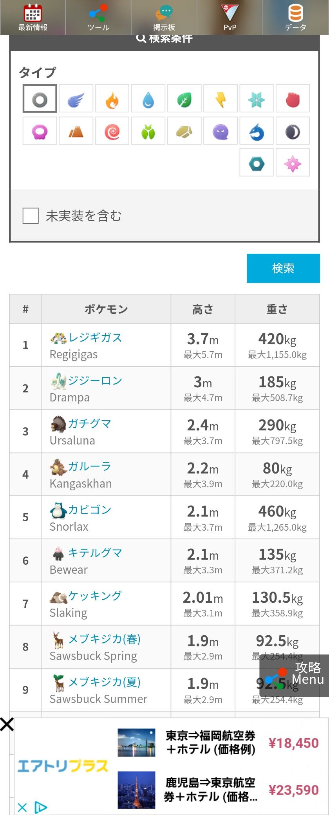Open the 最新情報 tab
This screenshot has height=815, width=329.
[33, 18]
